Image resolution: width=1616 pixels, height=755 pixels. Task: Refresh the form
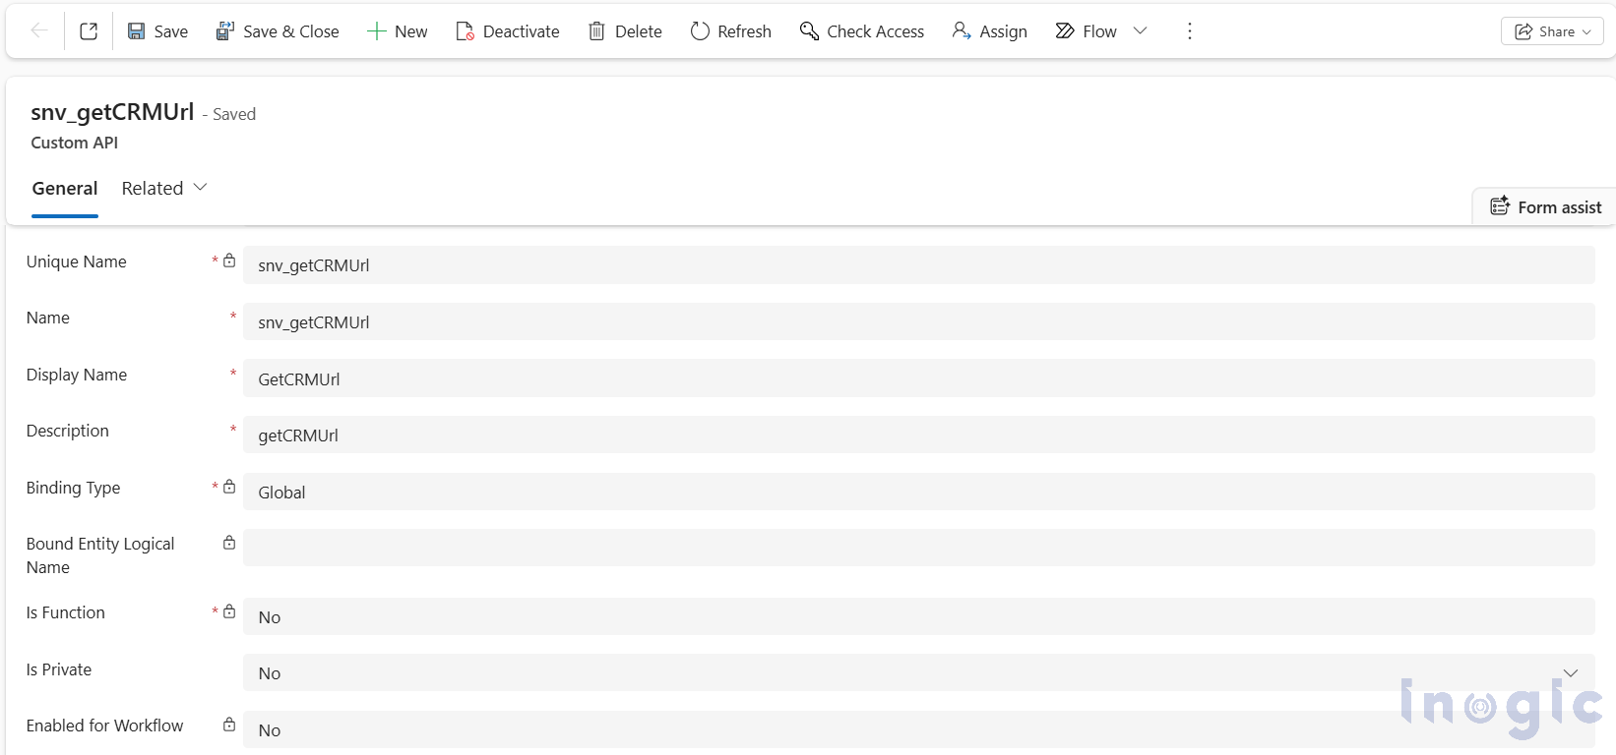click(730, 31)
